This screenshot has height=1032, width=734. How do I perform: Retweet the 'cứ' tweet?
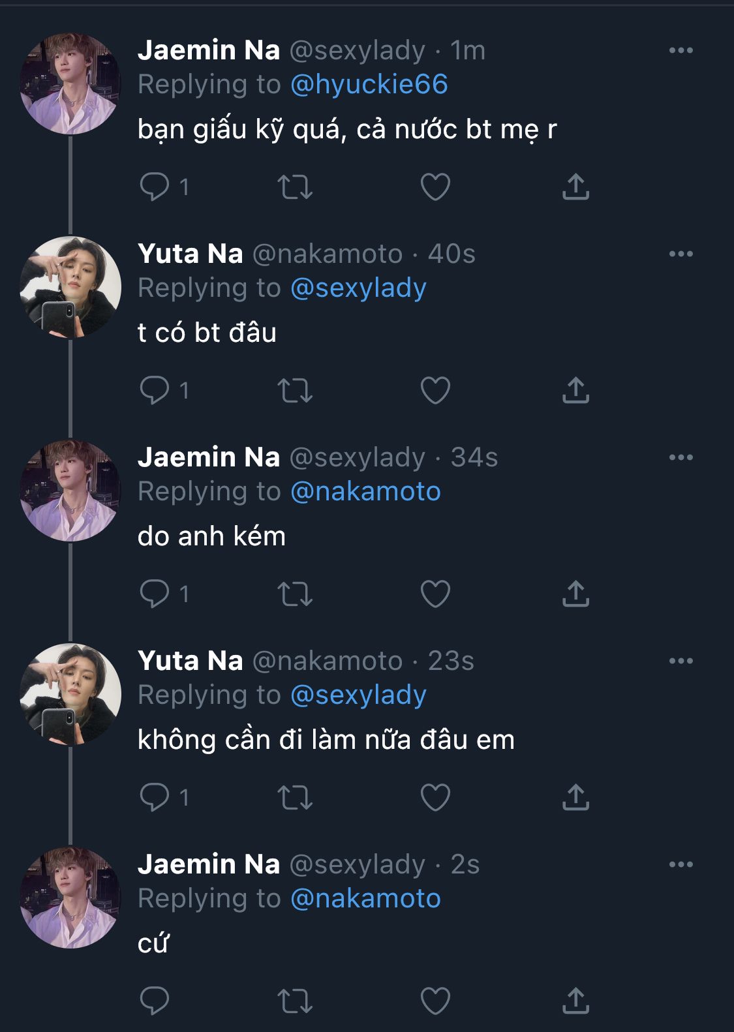(295, 1001)
